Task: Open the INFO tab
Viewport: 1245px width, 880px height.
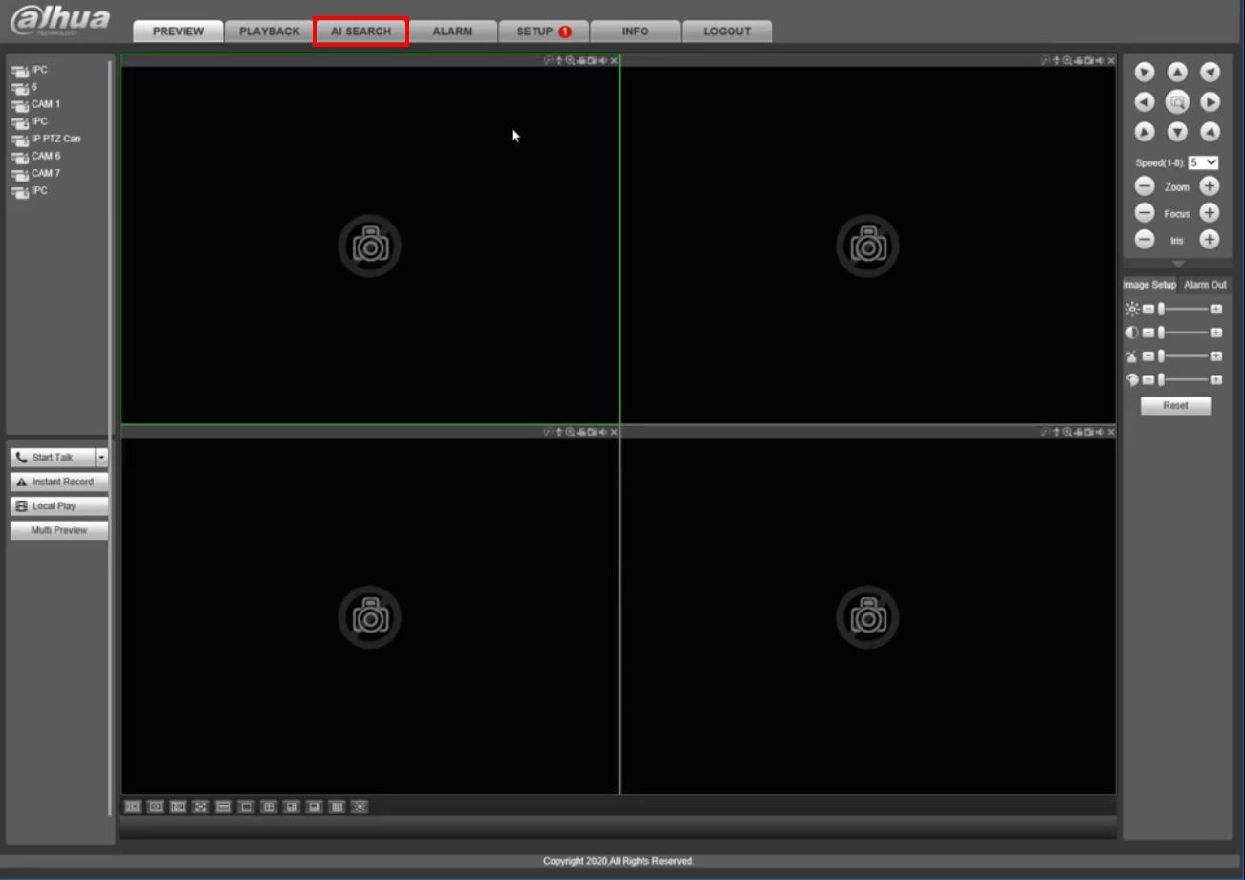Action: coord(635,32)
